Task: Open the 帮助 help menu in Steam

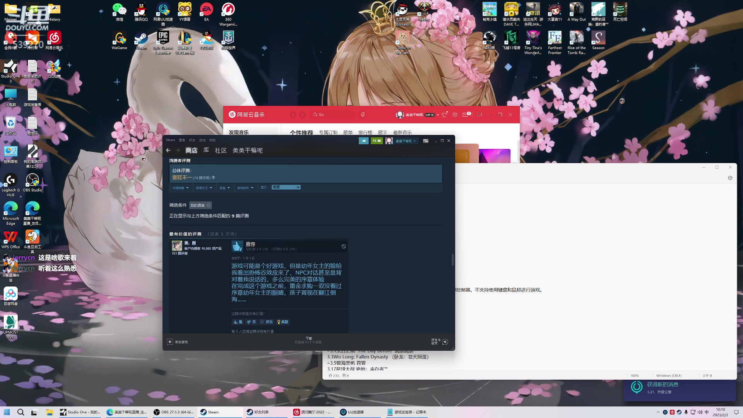Action: (x=212, y=140)
